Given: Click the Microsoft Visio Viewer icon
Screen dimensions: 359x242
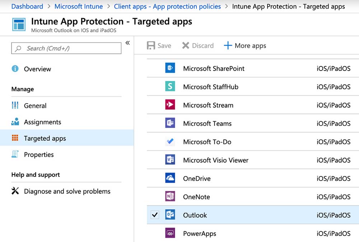Looking at the screenshot, I should (170, 160).
